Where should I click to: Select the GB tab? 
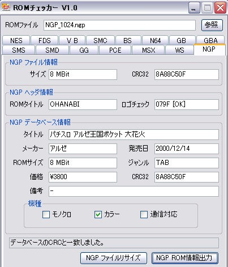pyautogui.click(x=182, y=40)
